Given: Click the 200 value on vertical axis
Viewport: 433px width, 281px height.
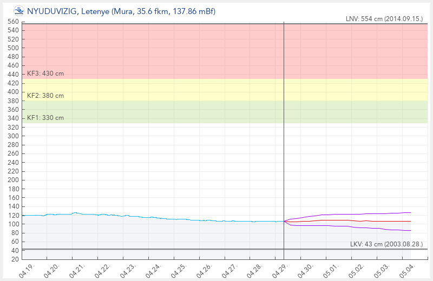Looking at the screenshot, I should point(13,180).
